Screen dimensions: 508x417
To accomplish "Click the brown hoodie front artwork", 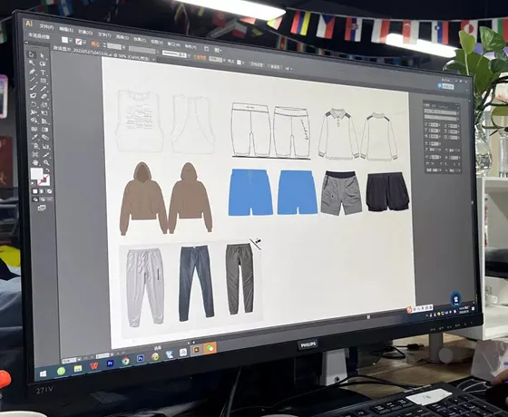I will [143, 199].
